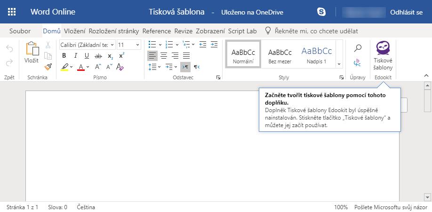The width and height of the screenshot is (432, 212).
Task: Toggle Italic formatting
Action: pos(75,56)
